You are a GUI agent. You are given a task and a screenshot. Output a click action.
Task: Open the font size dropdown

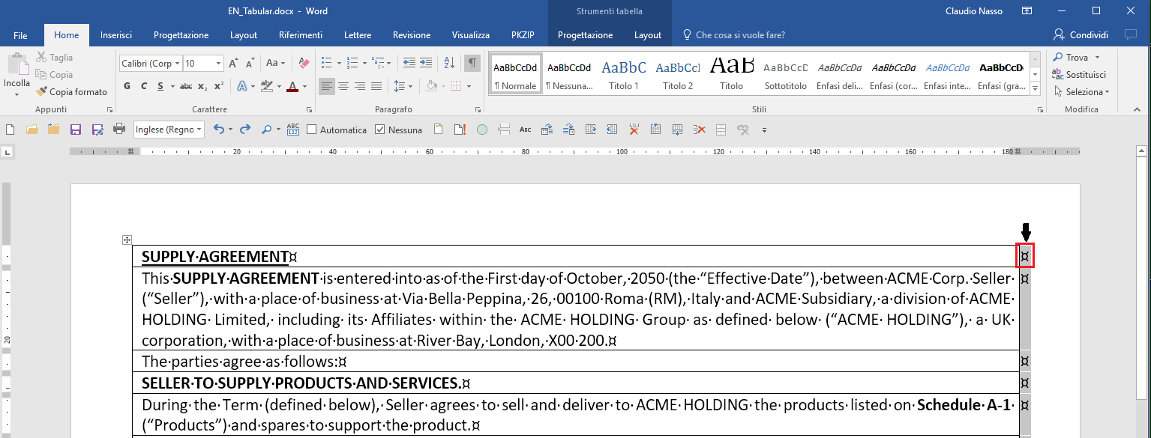coord(218,64)
